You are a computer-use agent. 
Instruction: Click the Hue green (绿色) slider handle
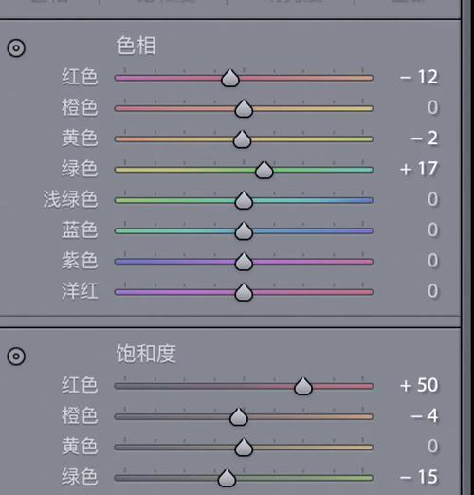[264, 170]
